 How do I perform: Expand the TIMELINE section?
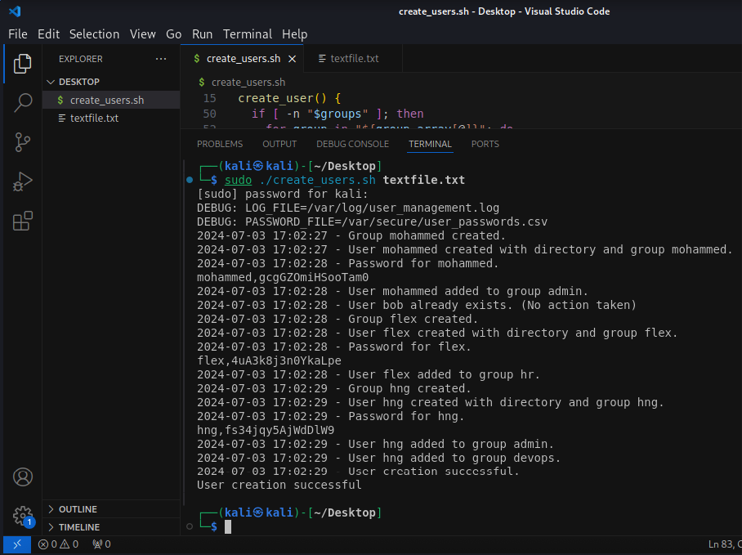(111, 527)
